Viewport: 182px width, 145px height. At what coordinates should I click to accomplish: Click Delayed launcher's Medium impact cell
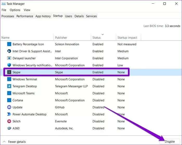(123, 58)
